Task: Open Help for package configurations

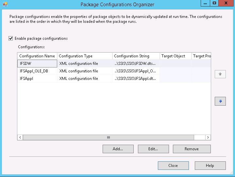Action: tap(210, 166)
